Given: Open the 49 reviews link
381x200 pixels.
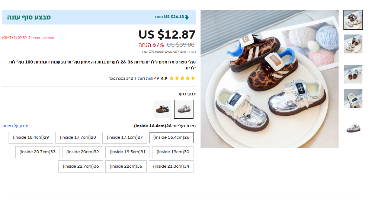Looking at the screenshot, I should 149,78.
